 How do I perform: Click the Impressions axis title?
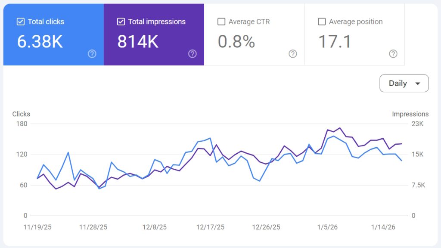(410, 114)
